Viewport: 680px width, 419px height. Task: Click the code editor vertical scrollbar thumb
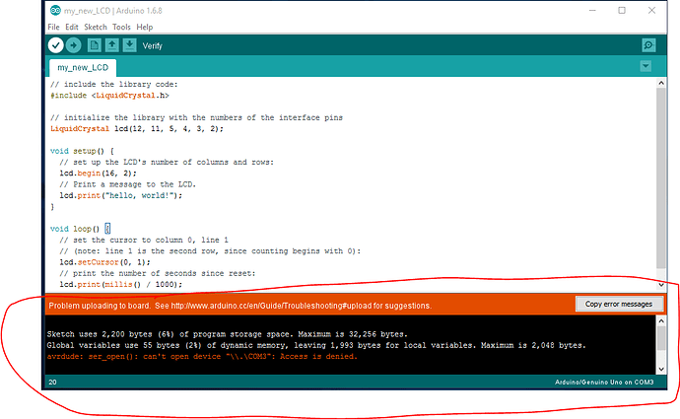point(661,177)
